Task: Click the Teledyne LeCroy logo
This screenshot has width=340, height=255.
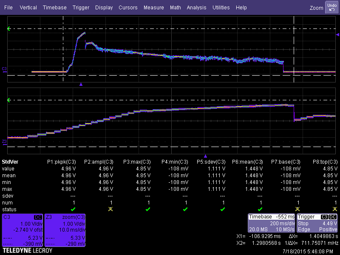Action: [x=28, y=251]
